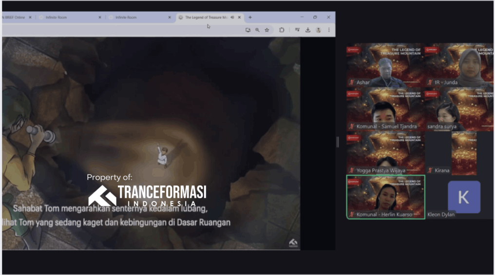Open the media control icon in toolbar
This screenshot has height=275, width=495.
[297, 30]
